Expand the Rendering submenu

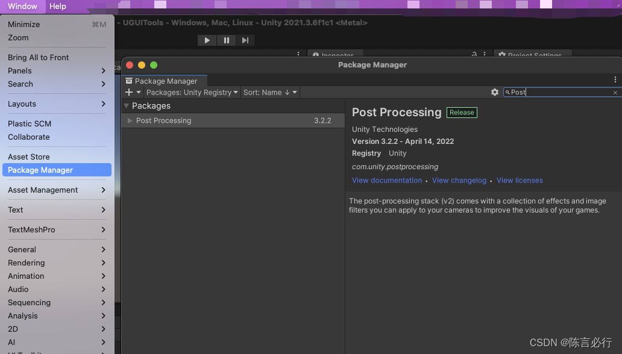(x=57, y=263)
